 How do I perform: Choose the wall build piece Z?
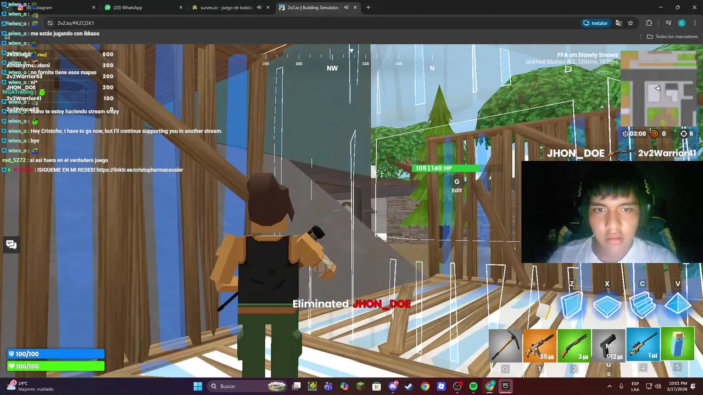pos(572,305)
